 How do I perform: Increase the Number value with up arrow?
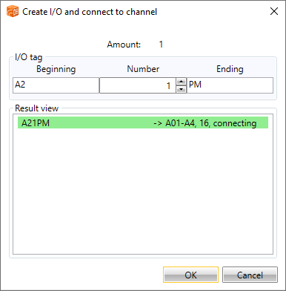[x=182, y=82]
